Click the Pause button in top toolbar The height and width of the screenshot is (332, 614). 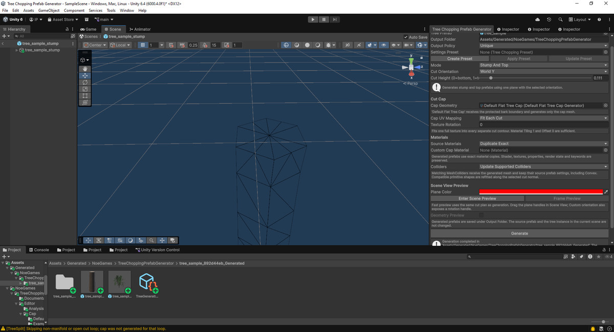pyautogui.click(x=324, y=19)
